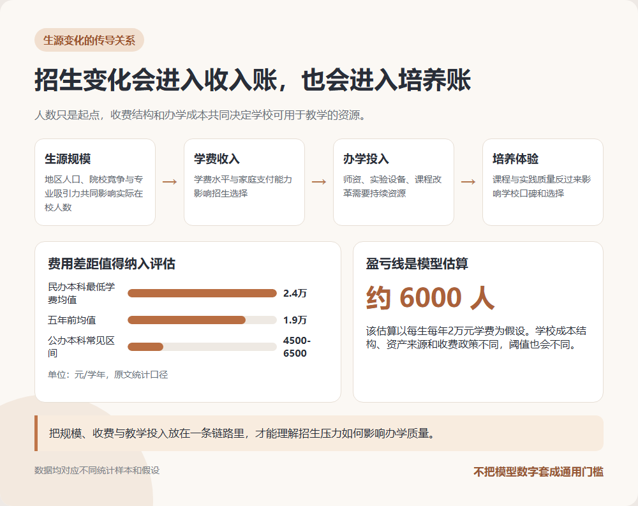Click the 学费收入 card heading

pos(217,159)
